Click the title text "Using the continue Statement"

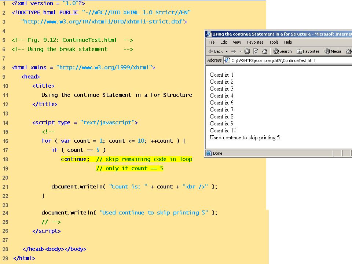point(117,95)
